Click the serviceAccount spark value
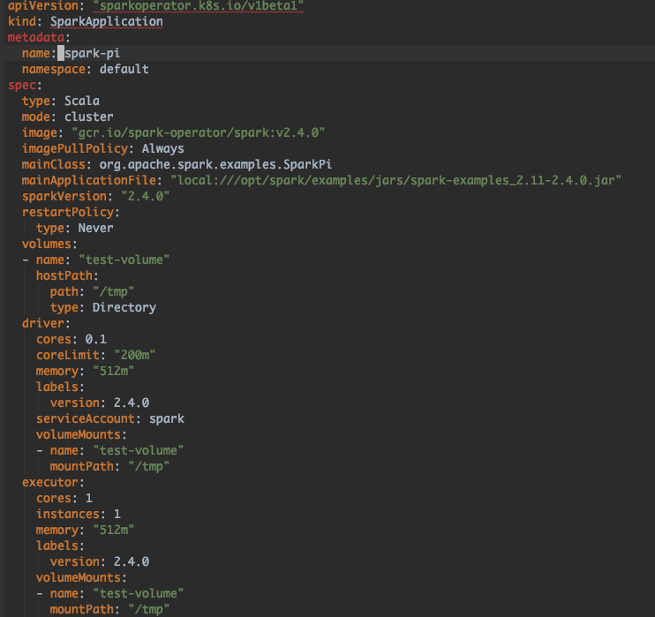 166,418
